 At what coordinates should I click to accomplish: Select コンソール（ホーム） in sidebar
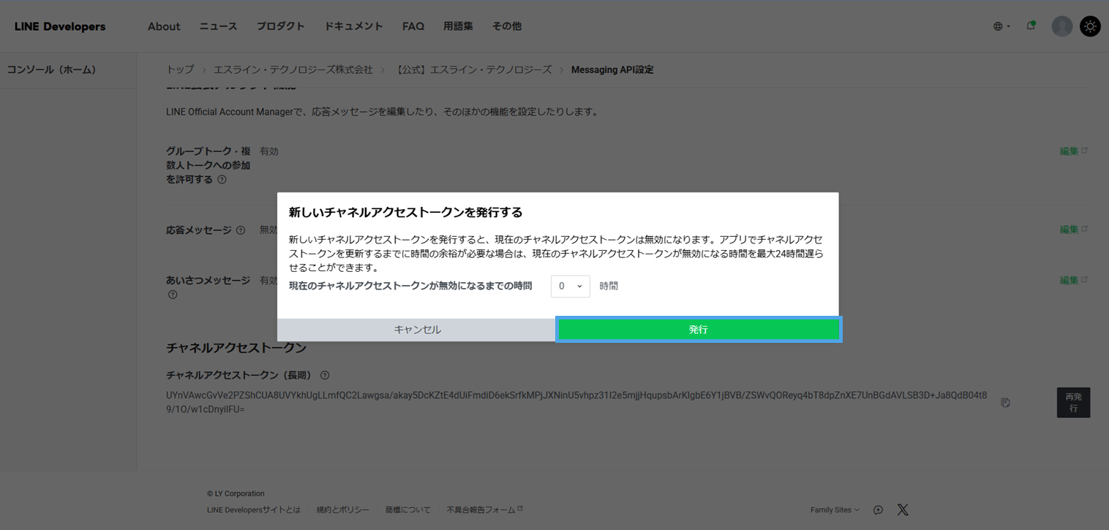51,69
